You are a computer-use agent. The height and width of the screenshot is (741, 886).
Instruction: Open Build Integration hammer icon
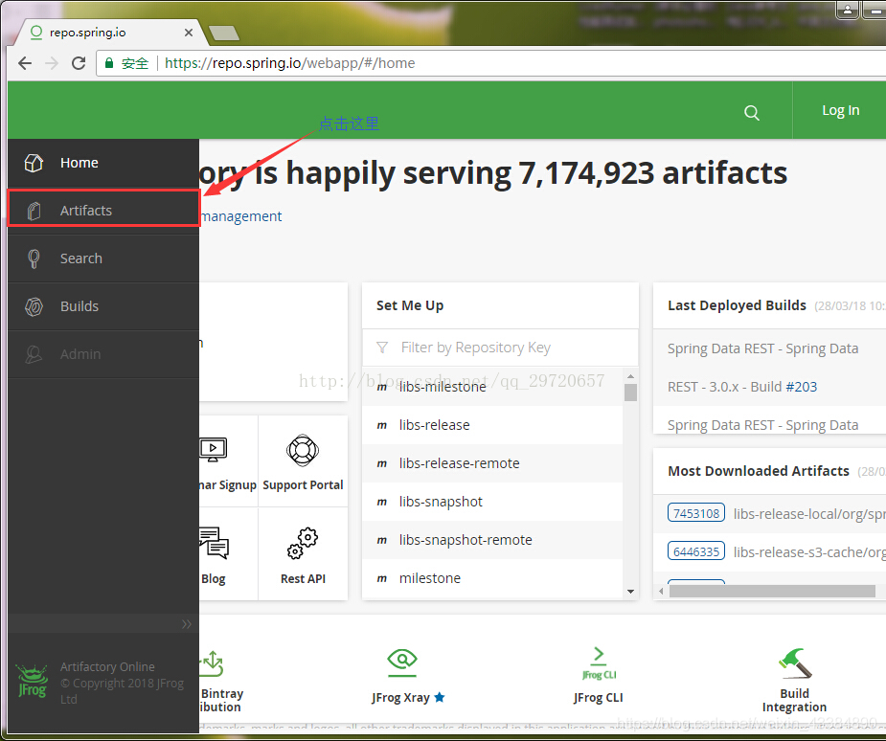794,662
